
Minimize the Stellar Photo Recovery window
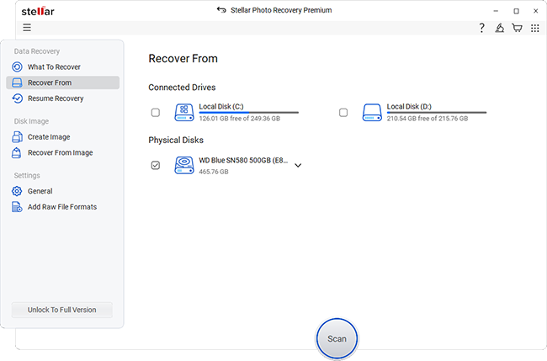[x=496, y=11]
